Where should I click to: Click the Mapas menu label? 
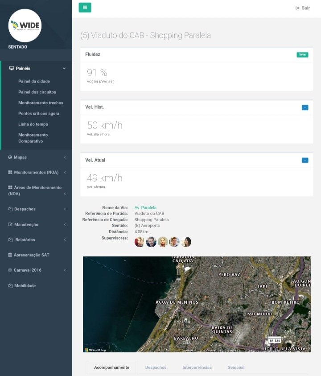coord(20,157)
